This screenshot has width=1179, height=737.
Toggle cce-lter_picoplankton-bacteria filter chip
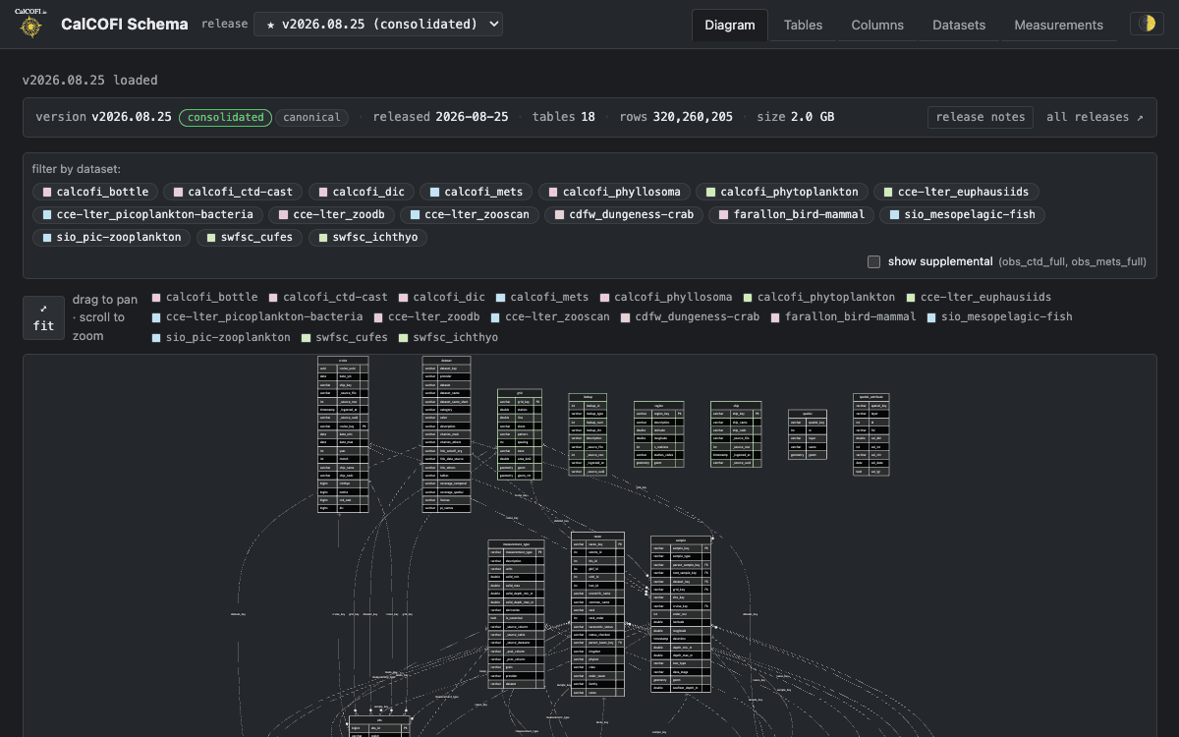point(147,214)
